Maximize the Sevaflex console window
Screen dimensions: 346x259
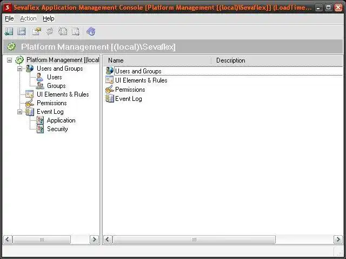(328, 8)
